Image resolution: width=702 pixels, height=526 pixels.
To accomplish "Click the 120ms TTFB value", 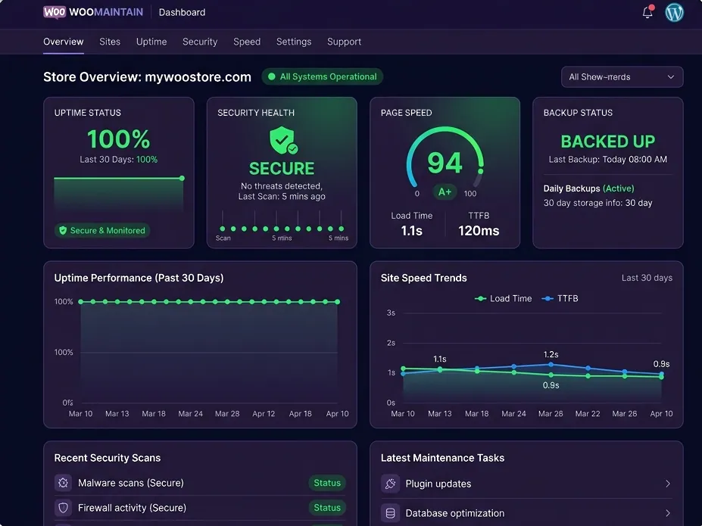I will click(x=479, y=231).
